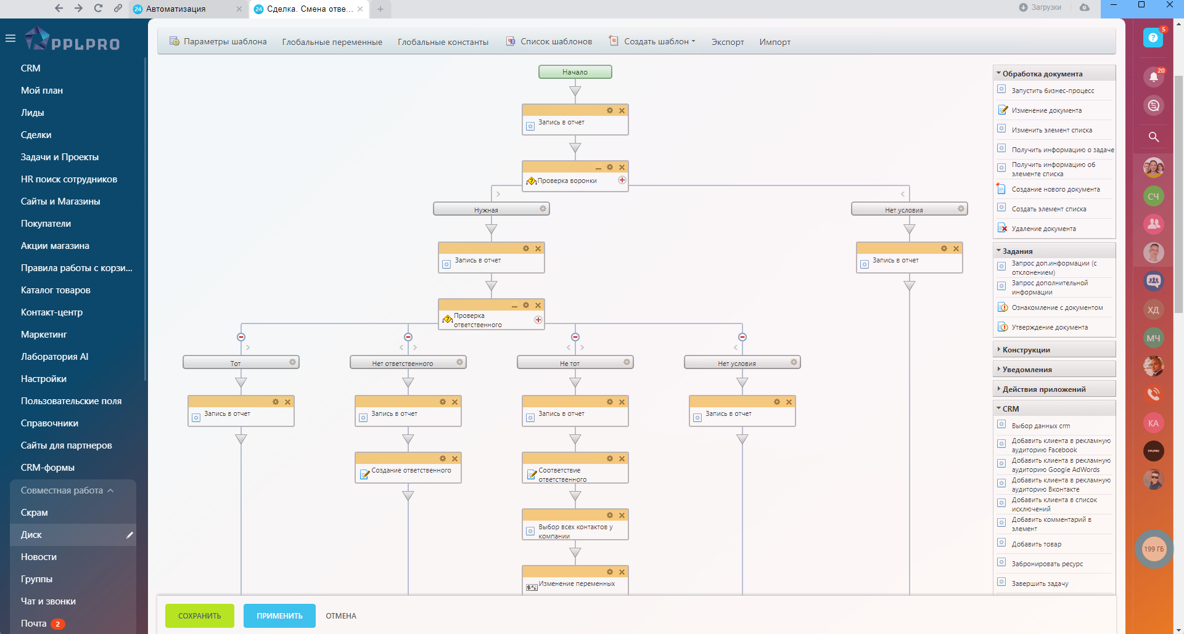Image resolution: width=1184 pixels, height=634 pixels.
Task: Open Список шаблонов
Action: pyautogui.click(x=549, y=41)
